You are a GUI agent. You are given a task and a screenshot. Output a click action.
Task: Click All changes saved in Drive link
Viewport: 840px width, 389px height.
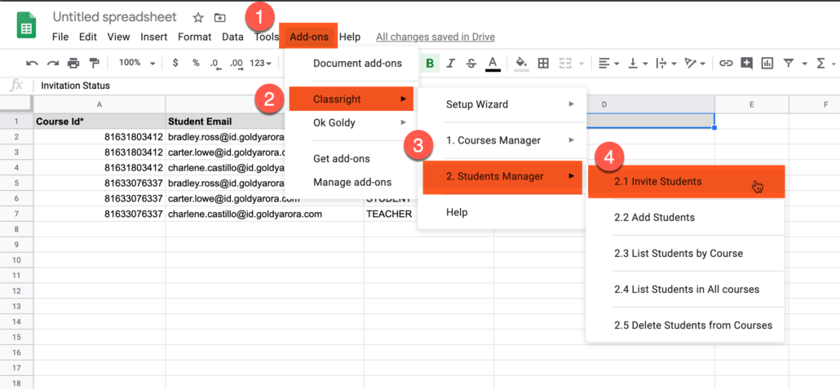[435, 37]
